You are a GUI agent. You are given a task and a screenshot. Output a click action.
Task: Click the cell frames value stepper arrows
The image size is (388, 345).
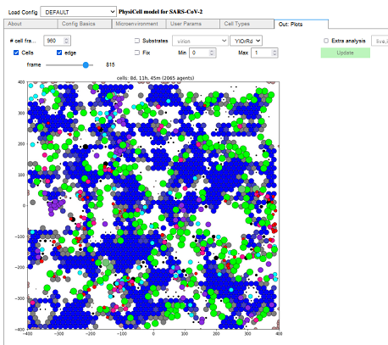point(66,41)
